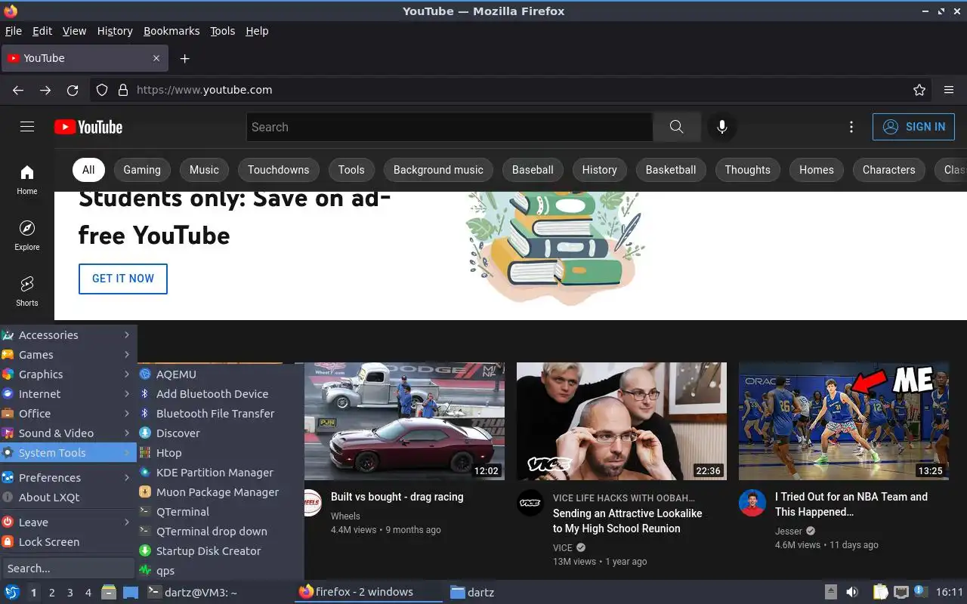Click the YouTube search field
The width and height of the screenshot is (967, 604).
tap(450, 127)
